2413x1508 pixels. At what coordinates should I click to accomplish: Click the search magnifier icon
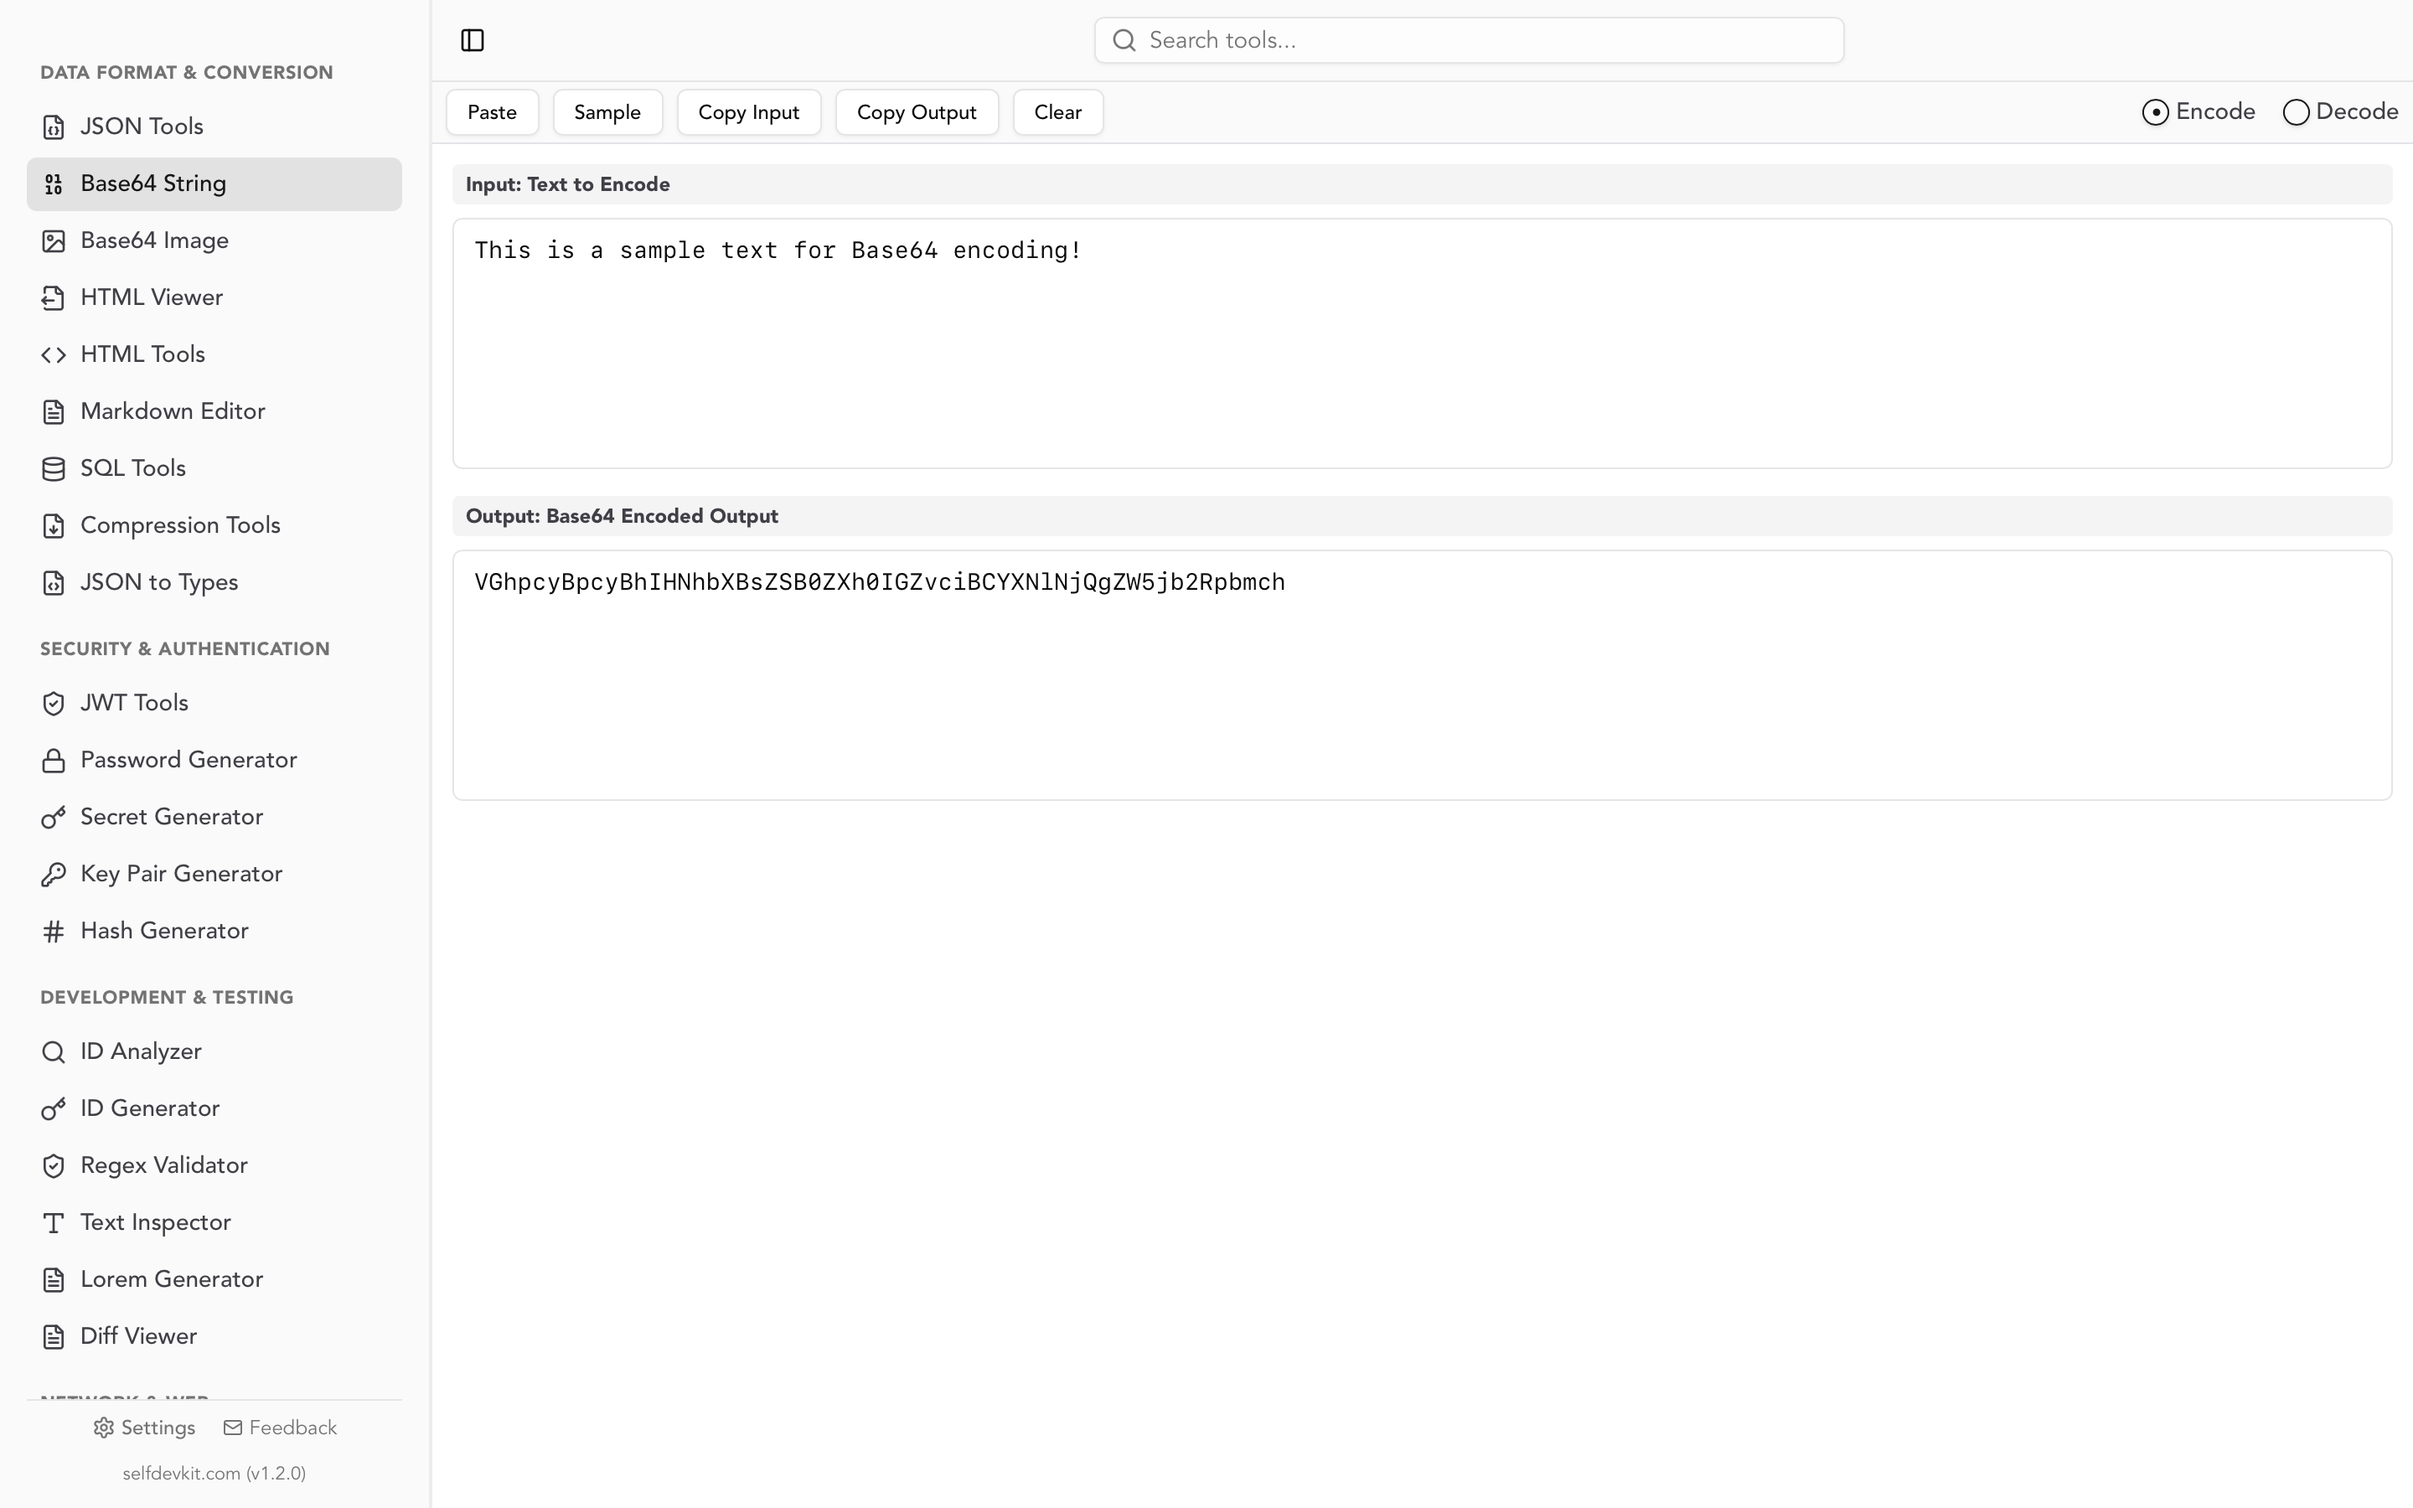tap(1124, 40)
